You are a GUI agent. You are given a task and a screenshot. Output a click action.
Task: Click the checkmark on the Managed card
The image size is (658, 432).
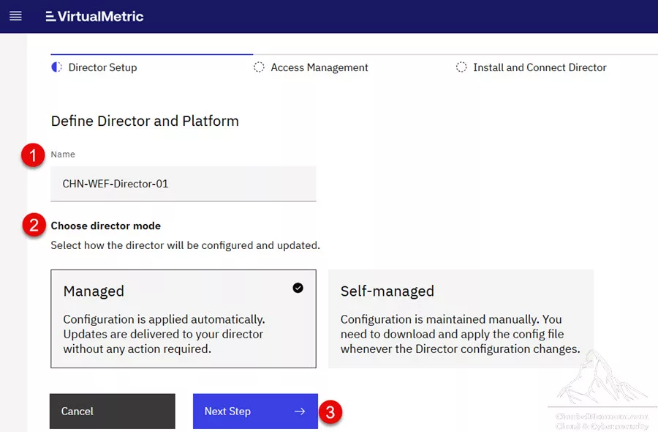(298, 288)
